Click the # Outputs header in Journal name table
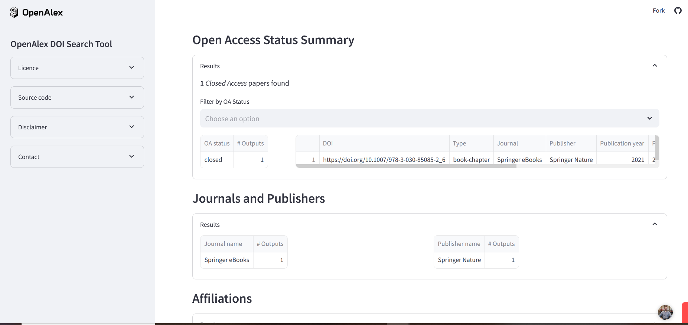This screenshot has width=688, height=325. click(x=270, y=244)
